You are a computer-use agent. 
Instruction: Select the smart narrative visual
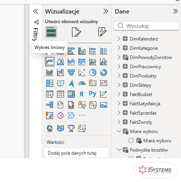pyautogui.click(x=60, y=105)
